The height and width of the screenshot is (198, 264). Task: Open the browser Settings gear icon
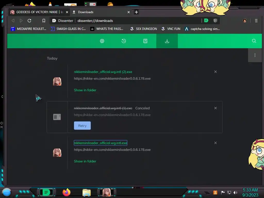[102, 41]
